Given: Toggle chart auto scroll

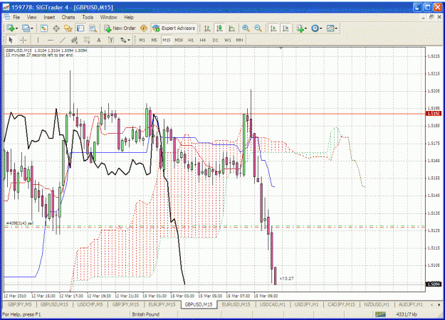Looking at the screenshot, I should tap(273, 28).
